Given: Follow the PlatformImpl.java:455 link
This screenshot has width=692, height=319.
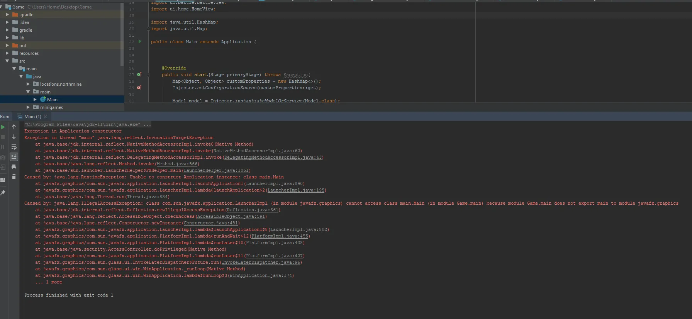Looking at the screenshot, I should [280, 236].
